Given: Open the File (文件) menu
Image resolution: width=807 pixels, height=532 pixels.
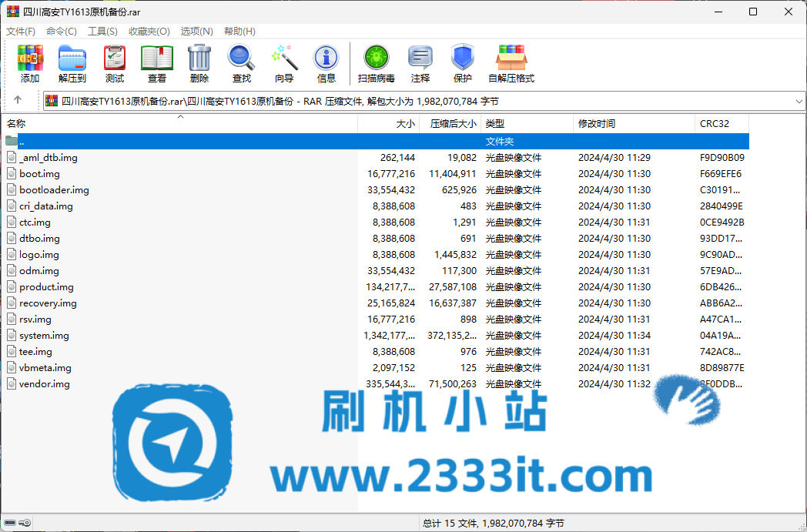Looking at the screenshot, I should (x=21, y=32).
